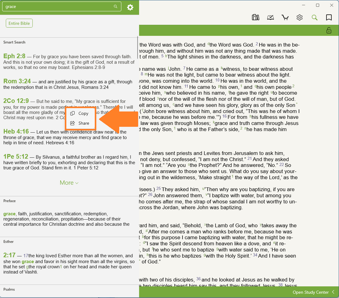
Task: Open the main settings gear in top toolbar
Action: coord(300,17)
